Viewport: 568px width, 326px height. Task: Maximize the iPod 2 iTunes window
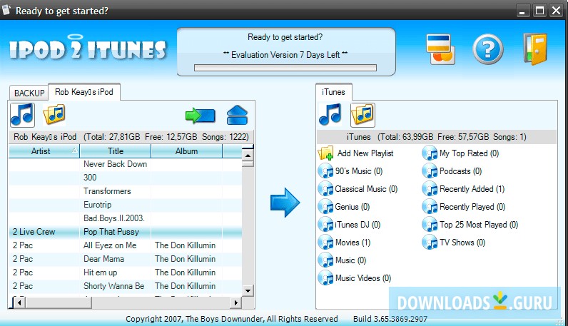[539, 11]
